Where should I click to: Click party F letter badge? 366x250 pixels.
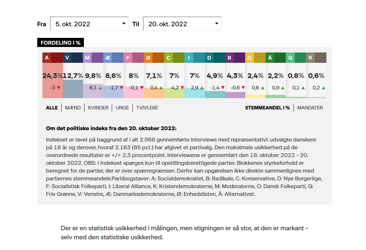[128, 58]
